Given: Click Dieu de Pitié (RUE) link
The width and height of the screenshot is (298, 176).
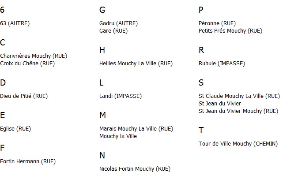Looking at the screenshot, I should (24, 96).
